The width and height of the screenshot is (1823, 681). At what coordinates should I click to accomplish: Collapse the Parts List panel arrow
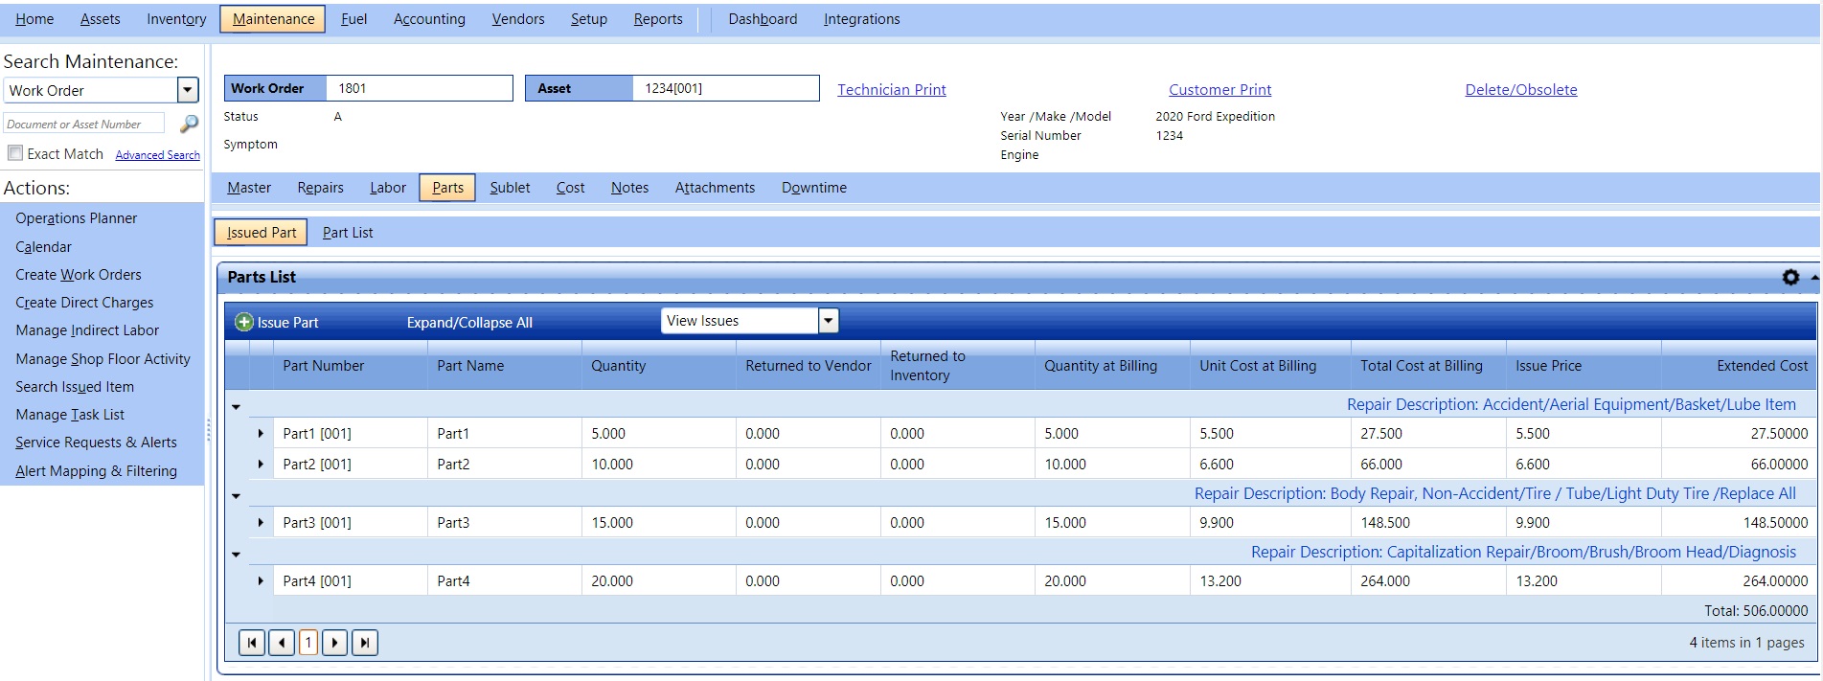(x=1813, y=277)
